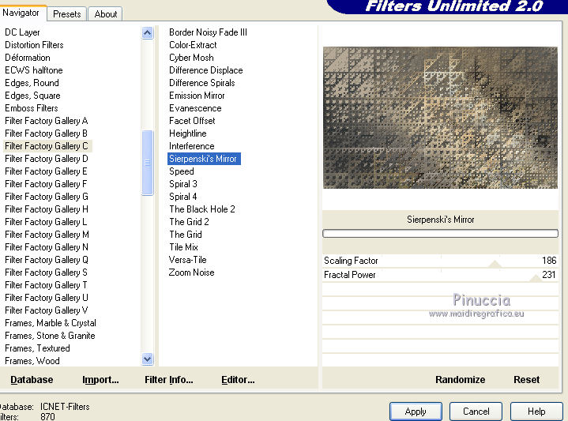This screenshot has height=421, width=568.
Task: Select Filter Factory Gallery U
Action: point(47,298)
